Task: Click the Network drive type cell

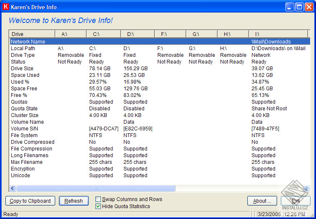Action: pos(261,55)
